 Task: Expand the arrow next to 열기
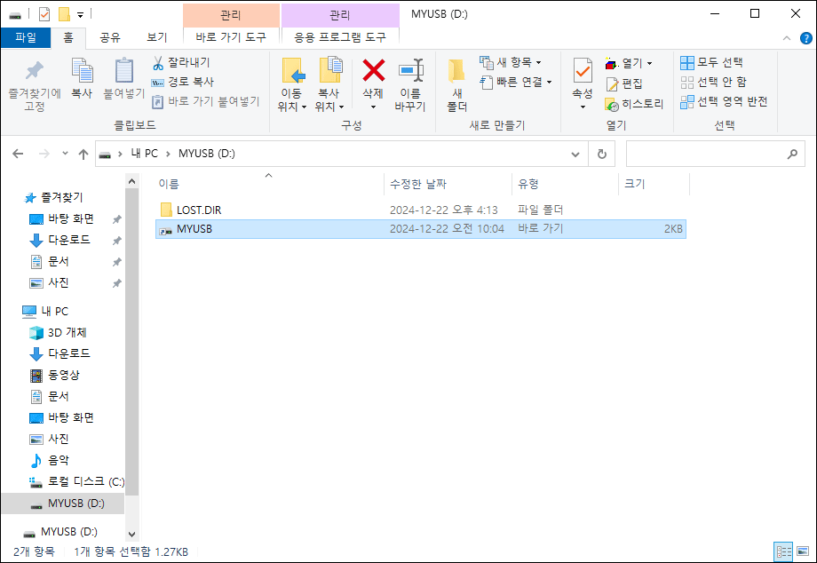650,64
